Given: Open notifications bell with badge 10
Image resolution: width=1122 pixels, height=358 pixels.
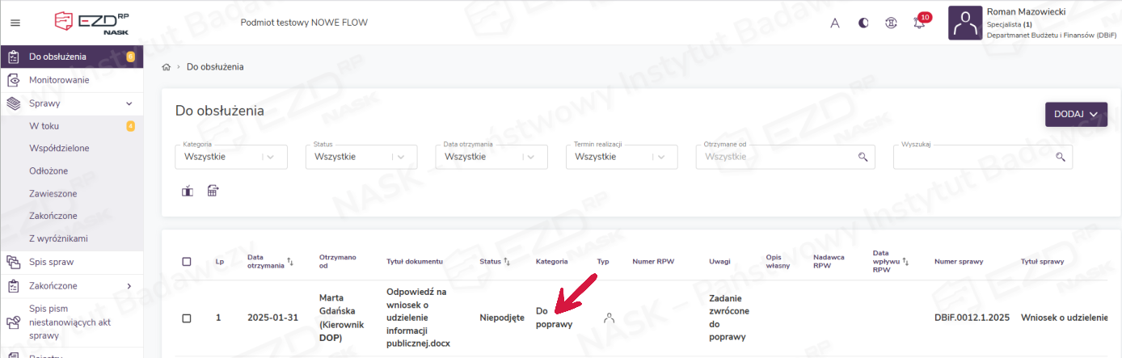Looking at the screenshot, I should pyautogui.click(x=919, y=23).
